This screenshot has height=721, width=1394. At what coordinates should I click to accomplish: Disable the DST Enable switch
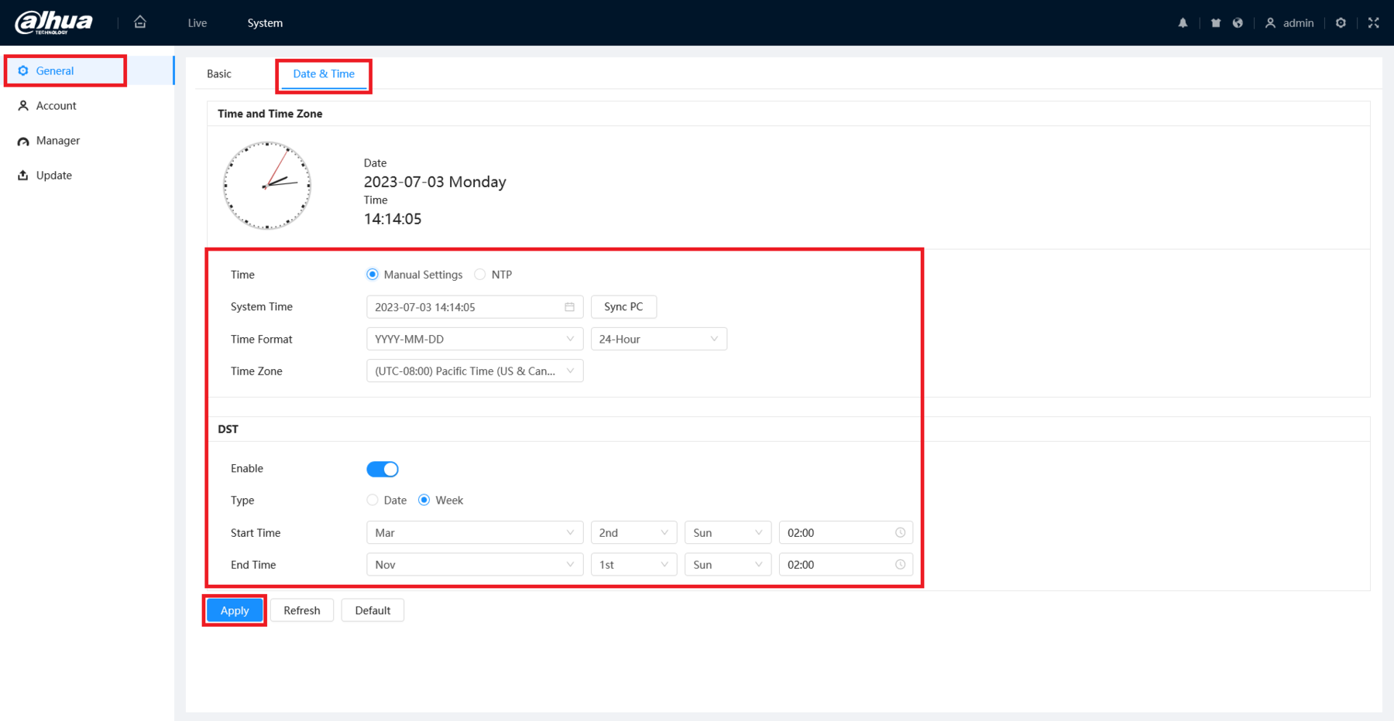[383, 469]
